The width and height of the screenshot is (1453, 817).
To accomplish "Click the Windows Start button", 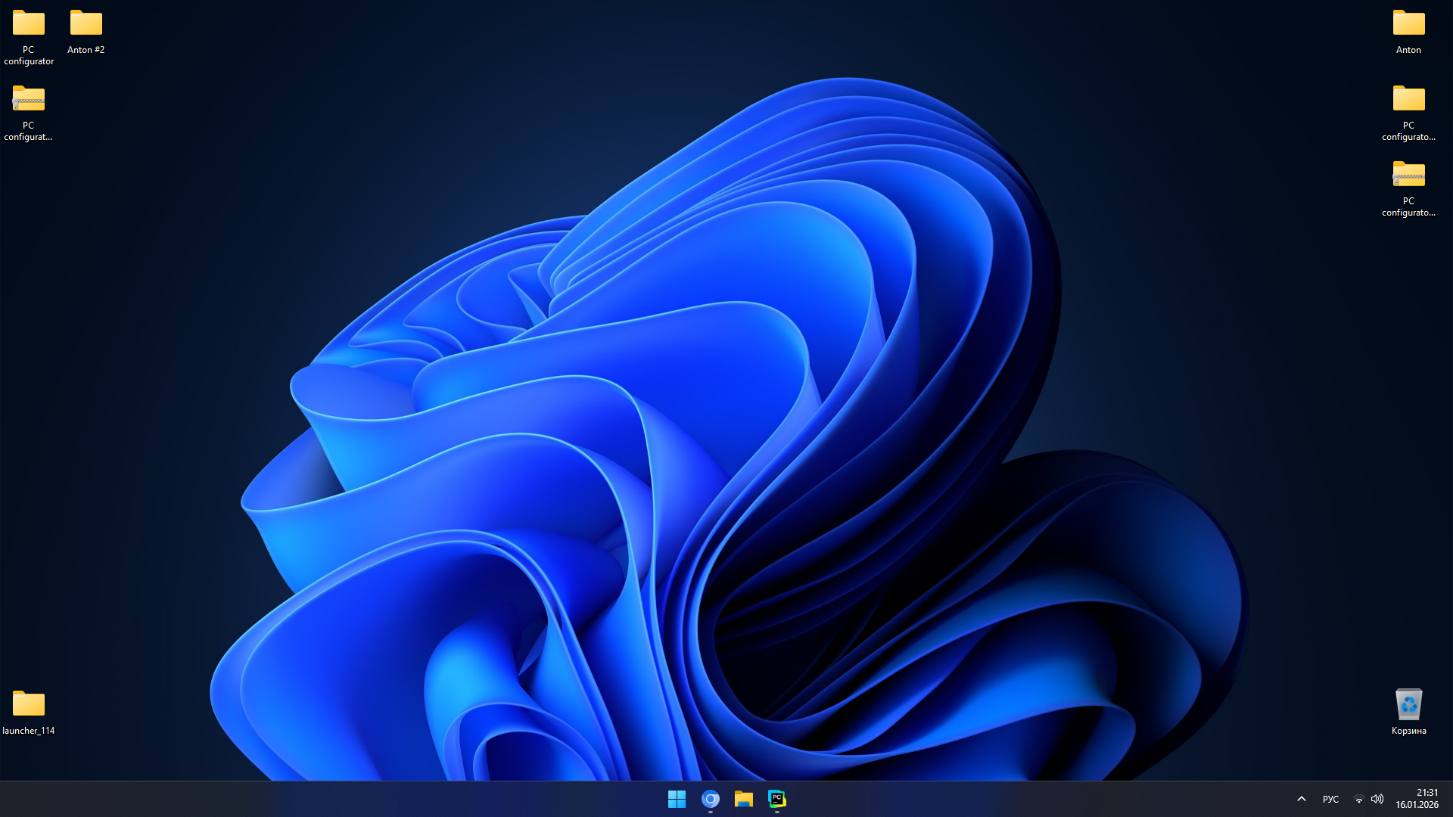I will click(677, 799).
